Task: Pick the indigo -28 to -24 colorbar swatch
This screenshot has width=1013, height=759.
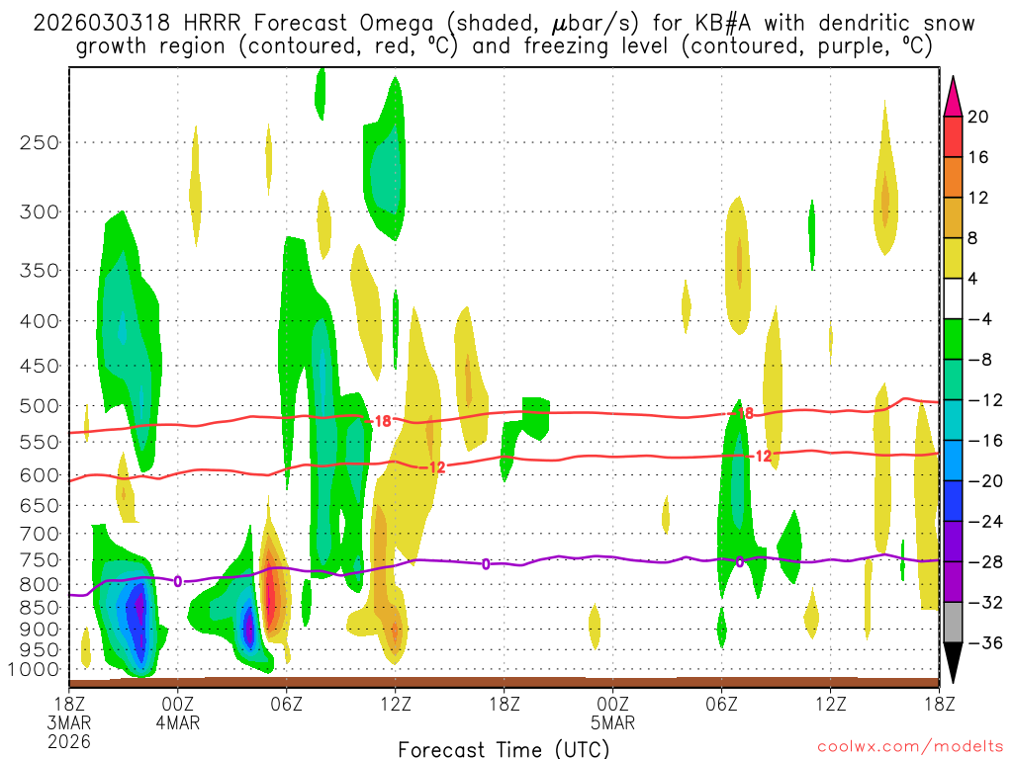Action: pos(953,543)
